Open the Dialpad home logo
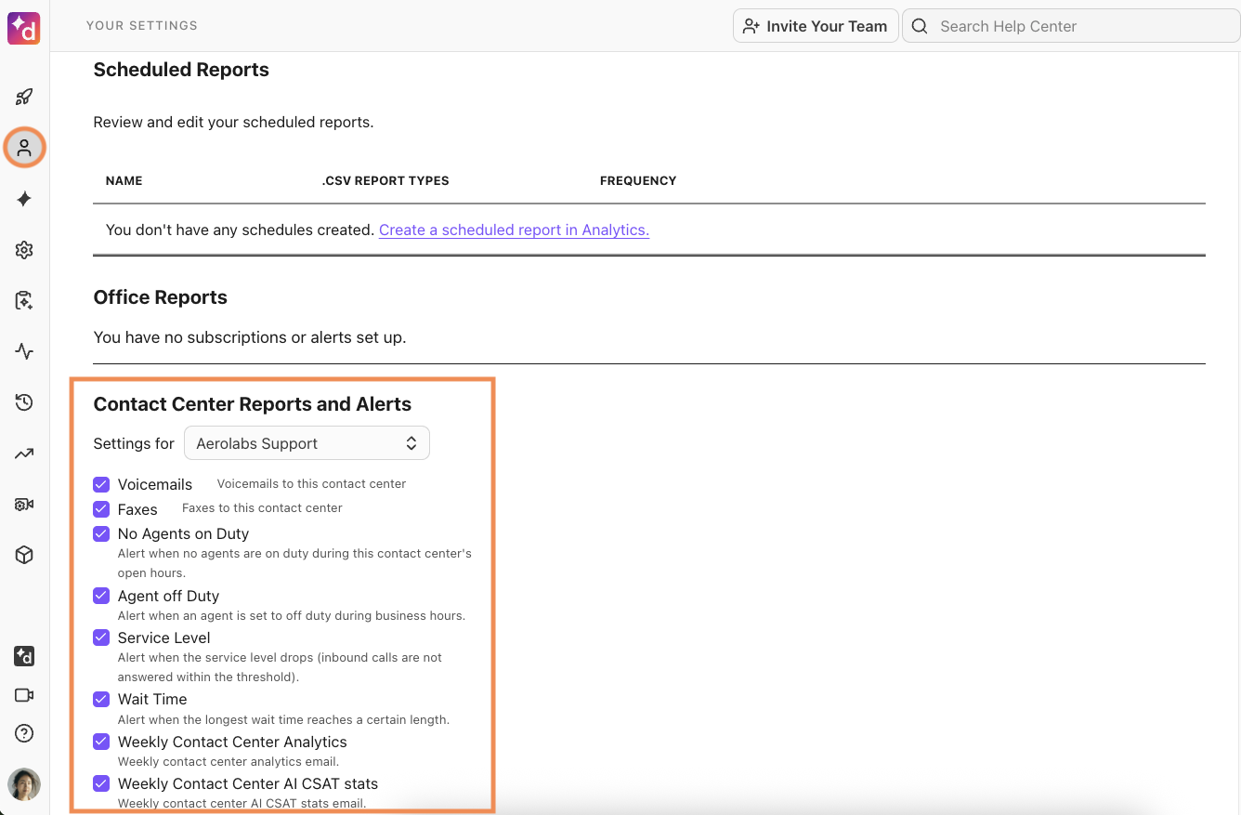The image size is (1241, 815). pyautogui.click(x=23, y=28)
